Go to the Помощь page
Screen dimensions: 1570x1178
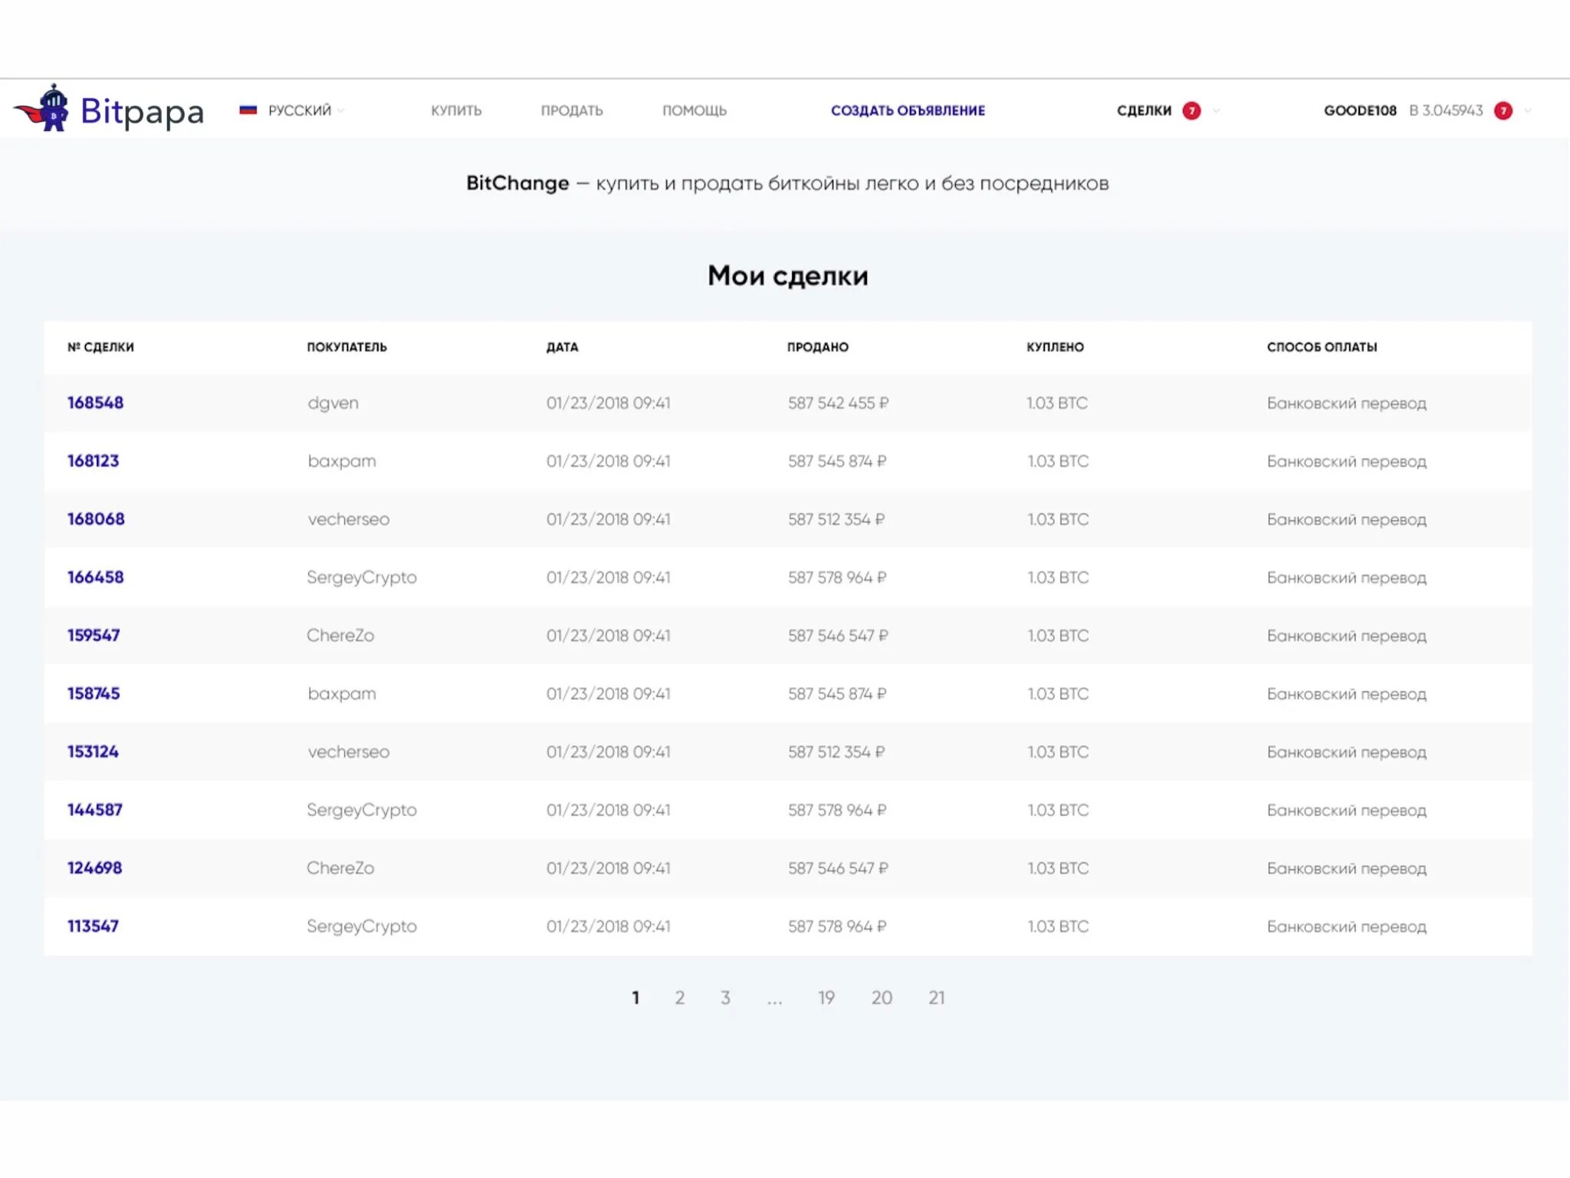pyautogui.click(x=694, y=110)
